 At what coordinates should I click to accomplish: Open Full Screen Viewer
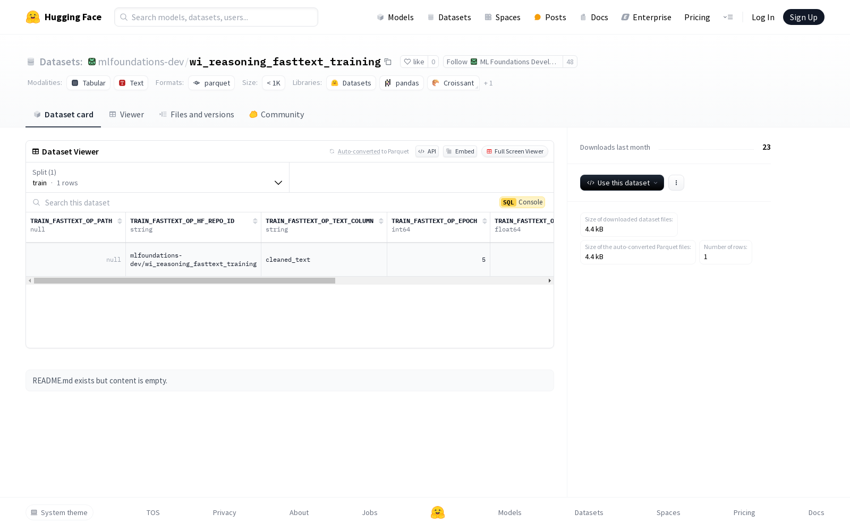(515, 151)
